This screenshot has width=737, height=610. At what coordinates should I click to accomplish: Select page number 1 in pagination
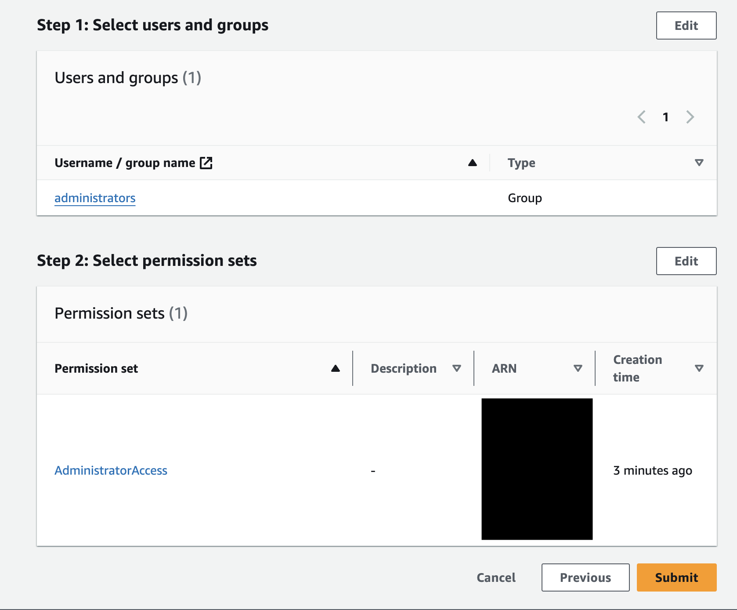(666, 117)
